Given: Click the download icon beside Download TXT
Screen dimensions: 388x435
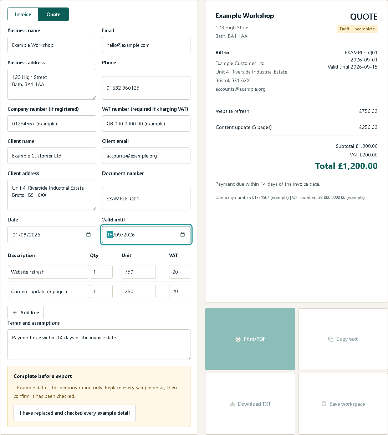Looking at the screenshot, I should [x=232, y=404].
